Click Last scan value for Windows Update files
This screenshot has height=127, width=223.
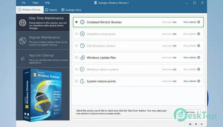pyautogui.click(x=174, y=57)
